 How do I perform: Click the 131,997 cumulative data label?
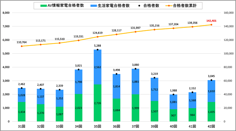tap(136, 28)
